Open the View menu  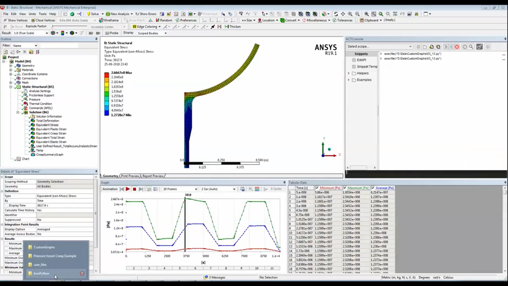(x=22, y=14)
